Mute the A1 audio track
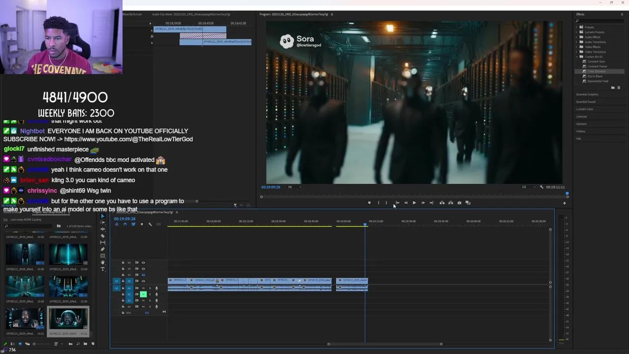Image resolution: width=629 pixels, height=354 pixels. tap(143, 288)
